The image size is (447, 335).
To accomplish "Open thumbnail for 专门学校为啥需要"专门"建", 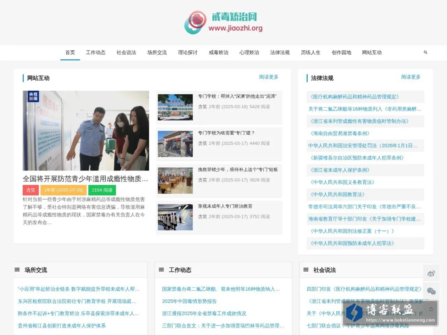I will pos(175,144).
